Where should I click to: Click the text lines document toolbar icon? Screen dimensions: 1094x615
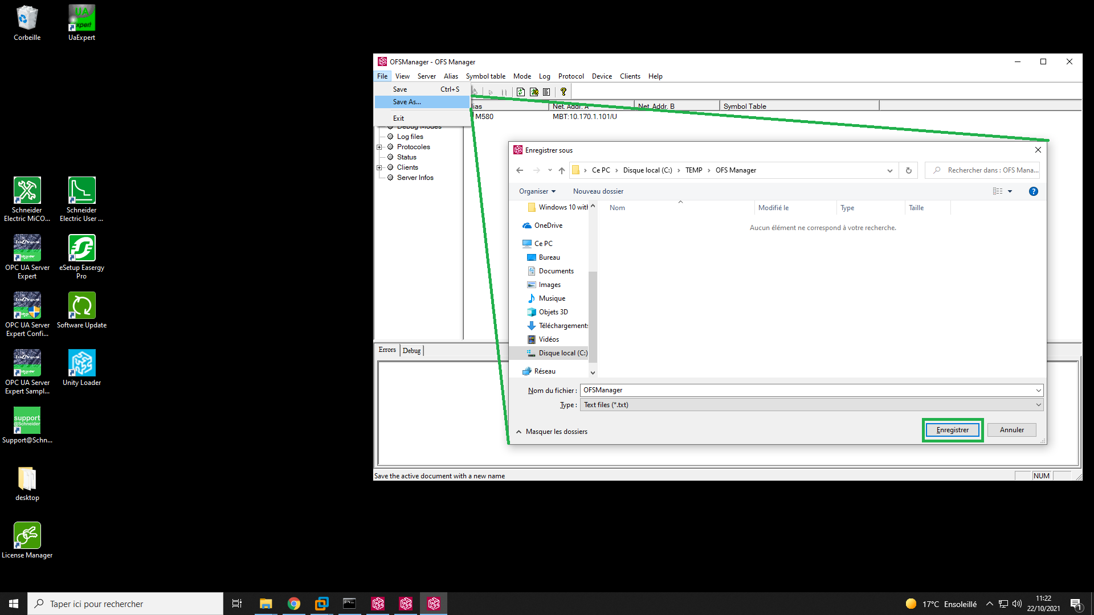click(x=546, y=92)
